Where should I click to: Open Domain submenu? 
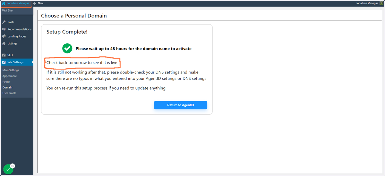[7, 87]
